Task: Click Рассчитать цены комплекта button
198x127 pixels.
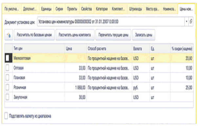Action: (75, 35)
